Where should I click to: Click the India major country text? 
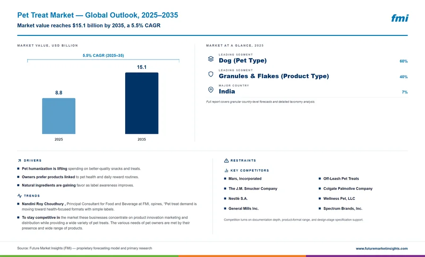(227, 91)
